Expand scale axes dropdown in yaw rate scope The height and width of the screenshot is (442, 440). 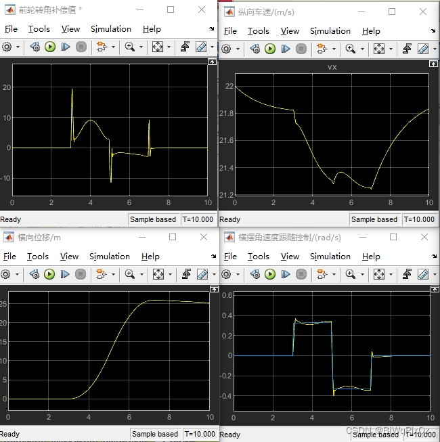[391, 274]
